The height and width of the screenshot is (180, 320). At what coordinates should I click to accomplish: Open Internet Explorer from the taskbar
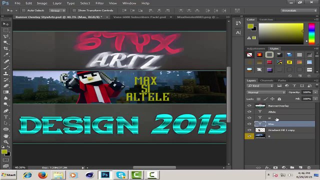coord(27,175)
